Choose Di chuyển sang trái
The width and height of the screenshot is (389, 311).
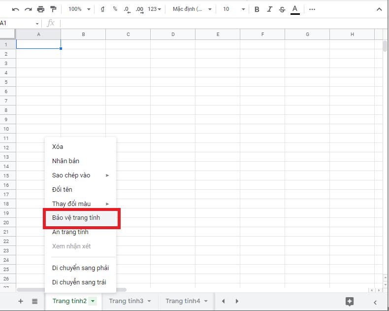(x=80, y=282)
